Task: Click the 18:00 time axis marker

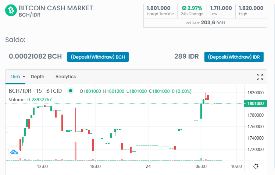Action: [x=95, y=166]
